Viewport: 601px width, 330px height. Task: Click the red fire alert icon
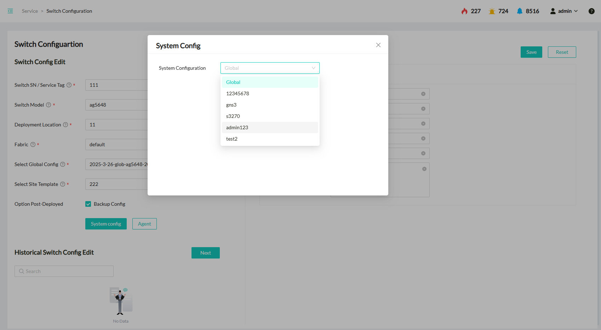464,11
